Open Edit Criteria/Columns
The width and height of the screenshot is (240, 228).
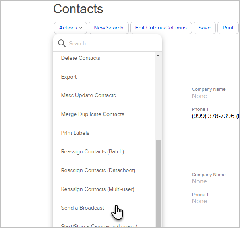tap(161, 28)
